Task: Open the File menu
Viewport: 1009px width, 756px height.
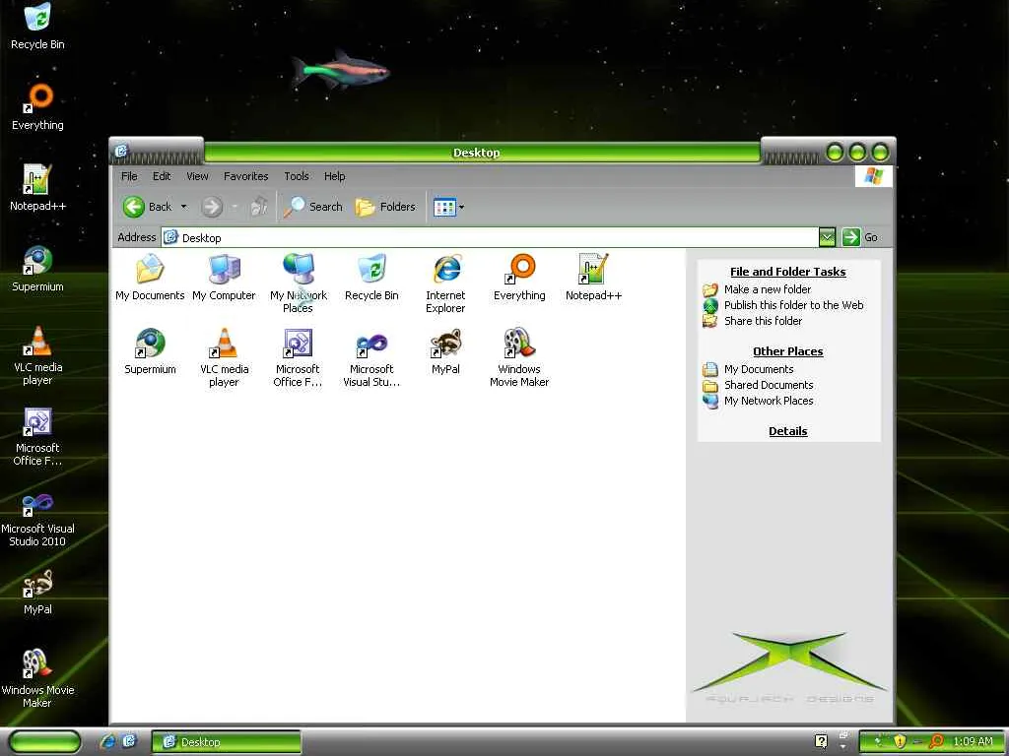Action: click(129, 176)
